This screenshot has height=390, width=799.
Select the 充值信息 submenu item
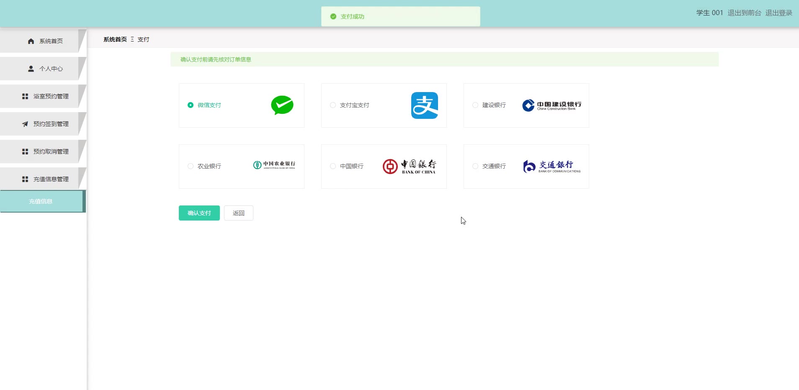(x=43, y=201)
